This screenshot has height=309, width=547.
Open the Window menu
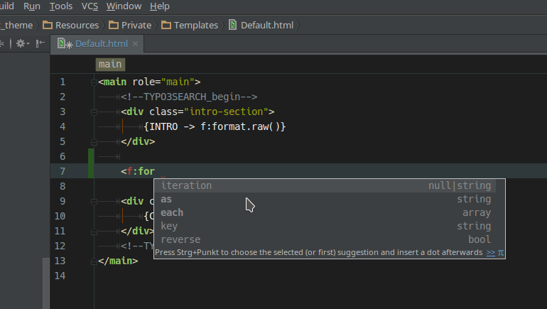point(124,6)
